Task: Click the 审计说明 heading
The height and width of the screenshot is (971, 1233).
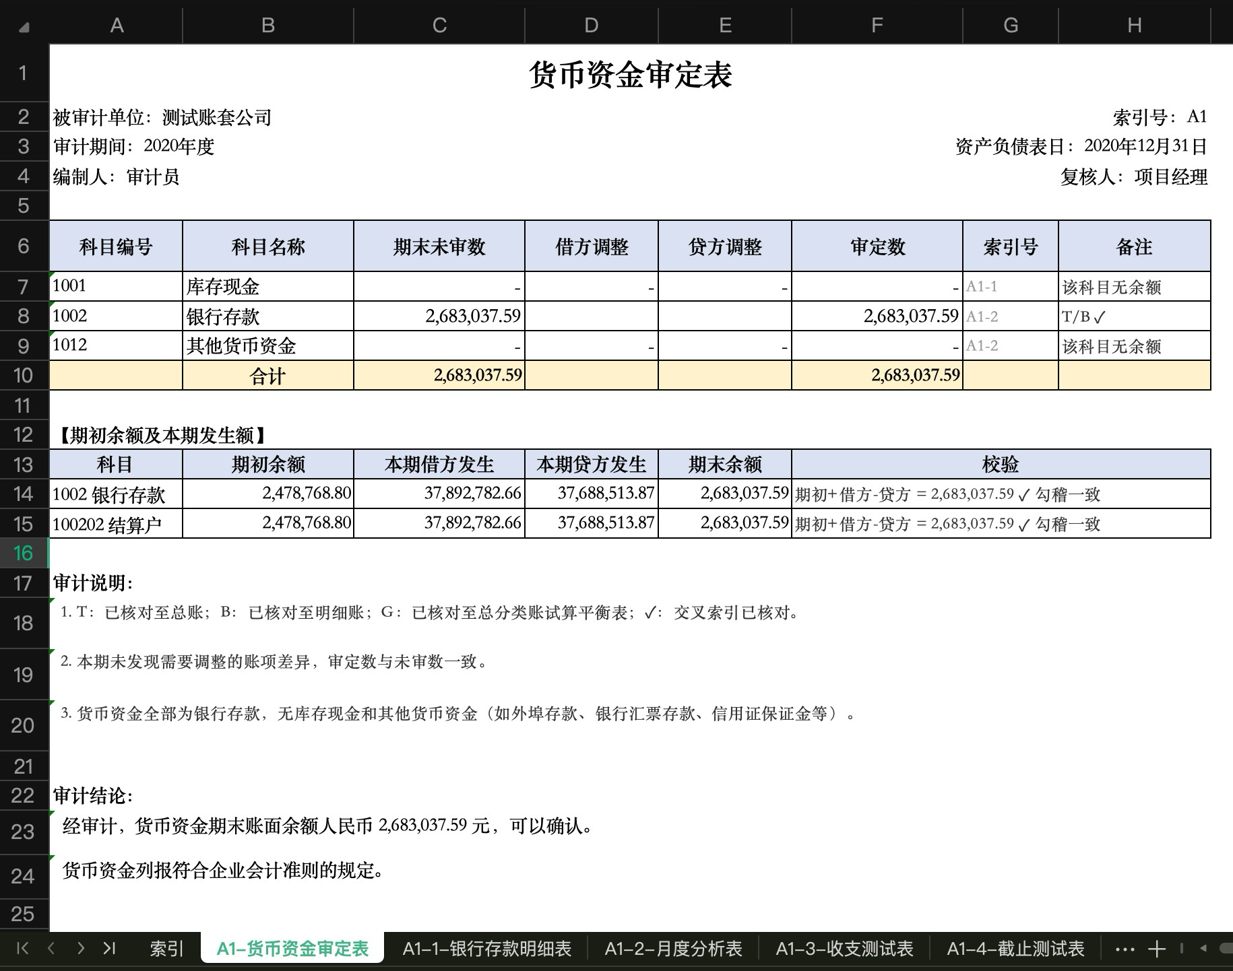Action: [93, 583]
